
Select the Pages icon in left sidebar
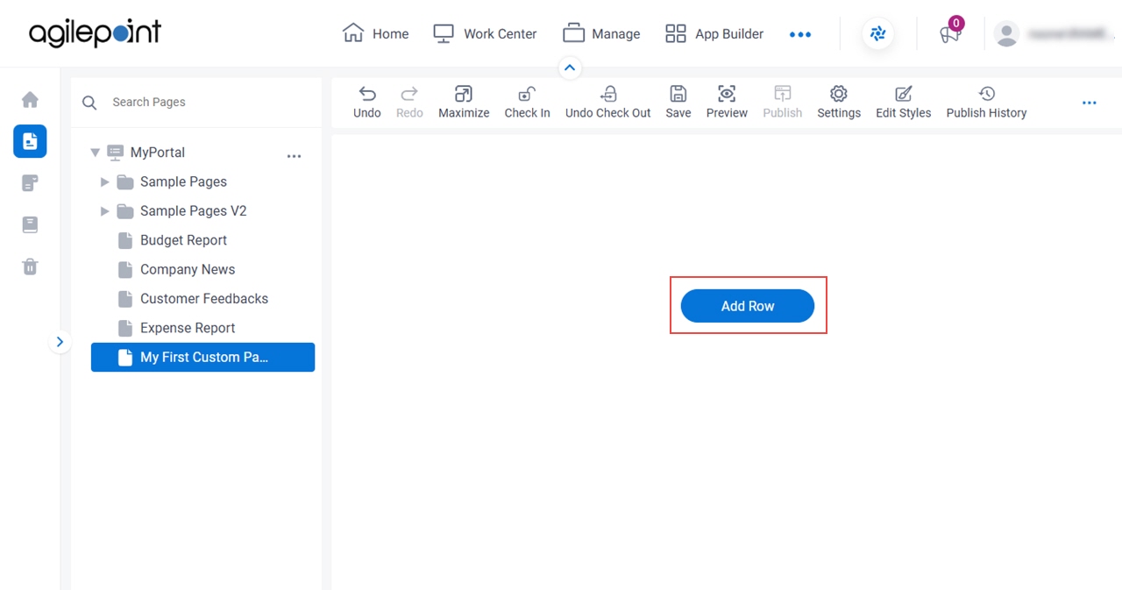(x=30, y=140)
